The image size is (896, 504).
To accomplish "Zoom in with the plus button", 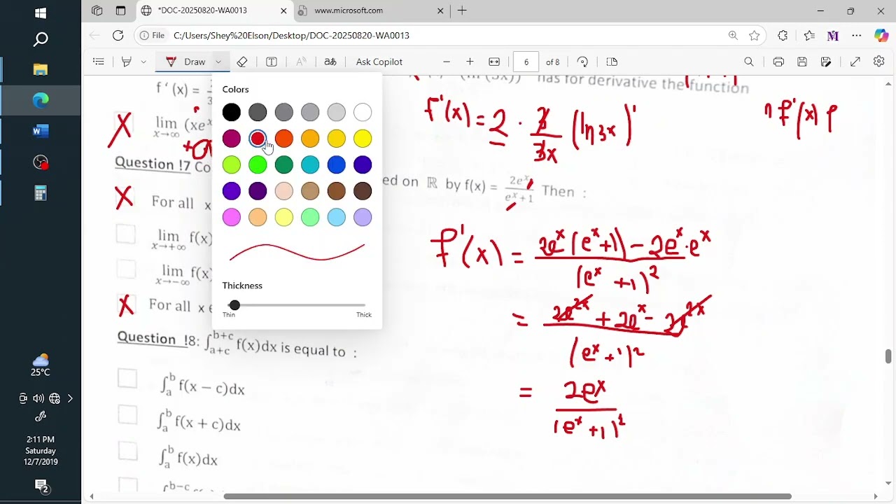I will (470, 62).
